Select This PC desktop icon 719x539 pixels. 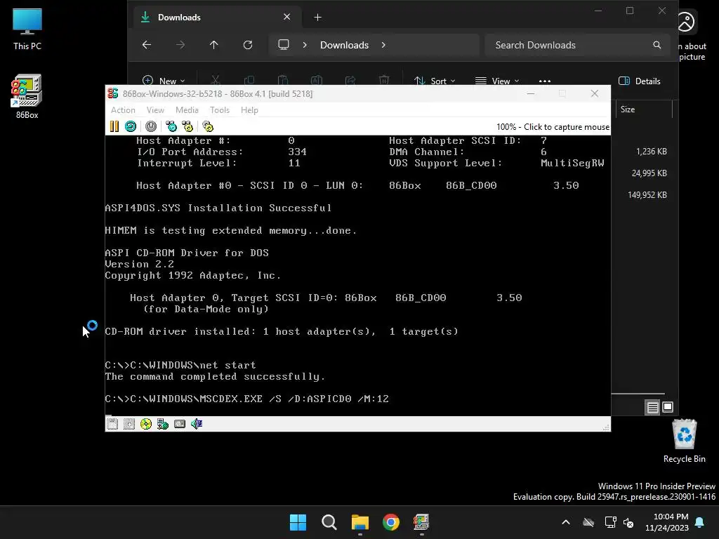point(27,29)
